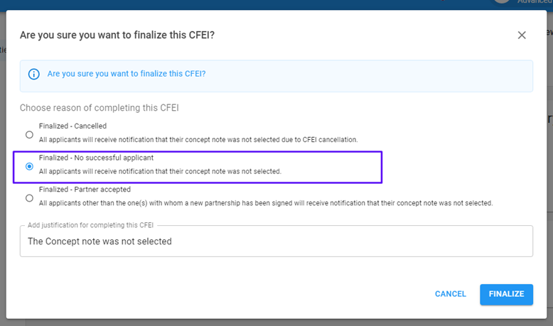Click the CFEI cancellation notification description
Screen dimensions: 553x326
point(198,140)
